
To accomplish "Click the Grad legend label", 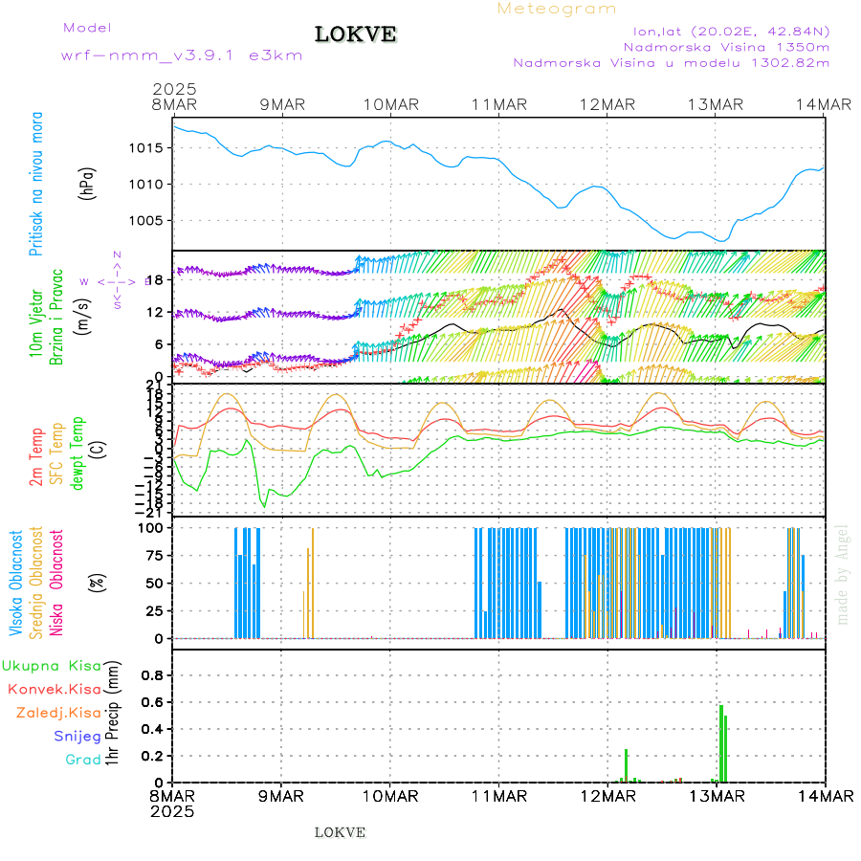I will 83,760.
